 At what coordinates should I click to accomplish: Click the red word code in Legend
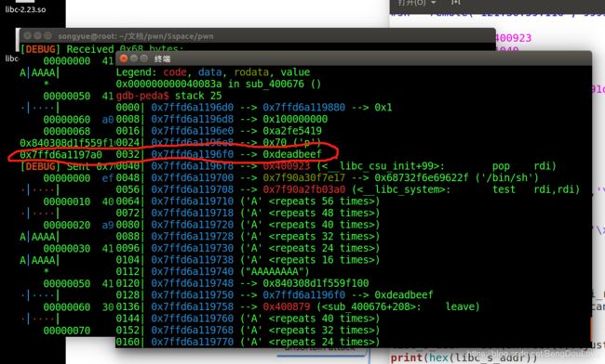(174, 71)
